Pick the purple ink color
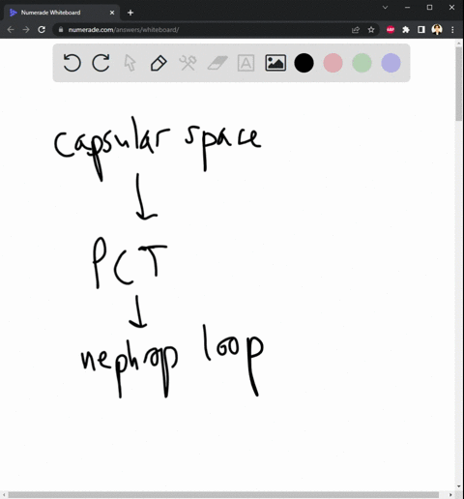Viewport: 464px width, 499px height. coord(391,63)
